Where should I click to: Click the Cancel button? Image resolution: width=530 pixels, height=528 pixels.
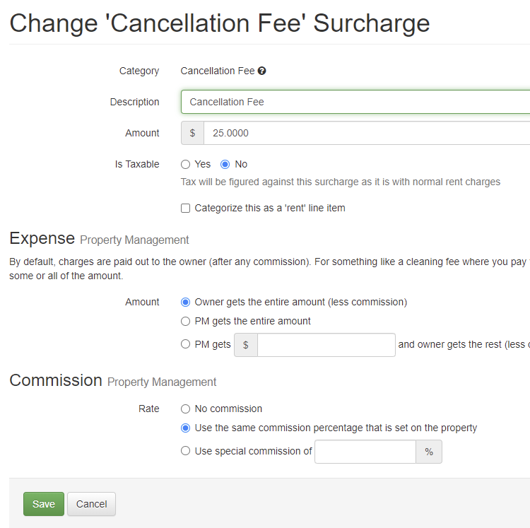click(x=91, y=504)
